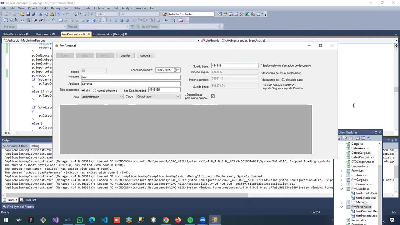Viewport: 400px width, 225px height.
Task: Click the Save All icon in toolbar
Action: pos(33,14)
